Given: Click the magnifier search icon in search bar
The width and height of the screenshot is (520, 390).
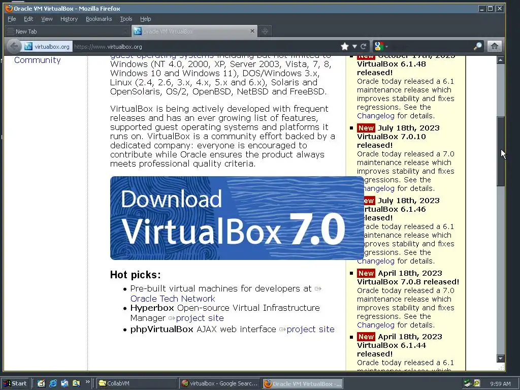Looking at the screenshot, I should (477, 46).
